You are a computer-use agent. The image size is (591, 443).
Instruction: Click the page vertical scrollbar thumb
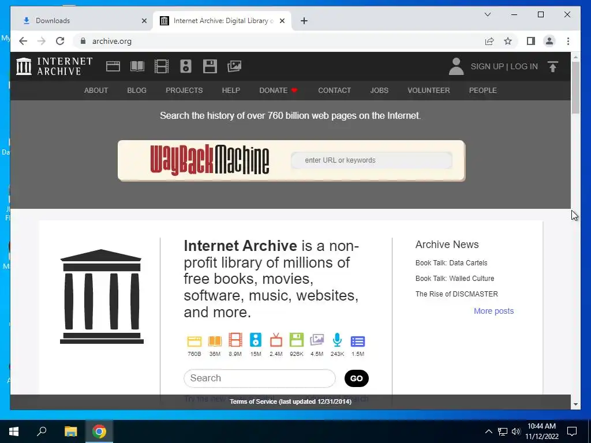pyautogui.click(x=575, y=88)
